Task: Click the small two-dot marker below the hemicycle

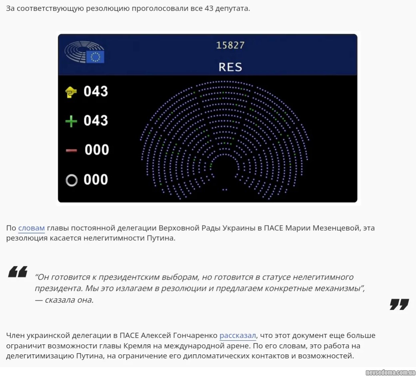Action: click(x=224, y=190)
